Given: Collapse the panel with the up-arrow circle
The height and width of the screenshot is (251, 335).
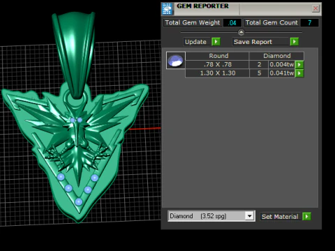Looking at the screenshot, I should click(241, 32).
